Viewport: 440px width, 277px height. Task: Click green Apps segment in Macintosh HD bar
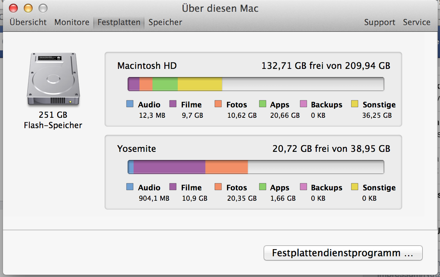(165, 84)
